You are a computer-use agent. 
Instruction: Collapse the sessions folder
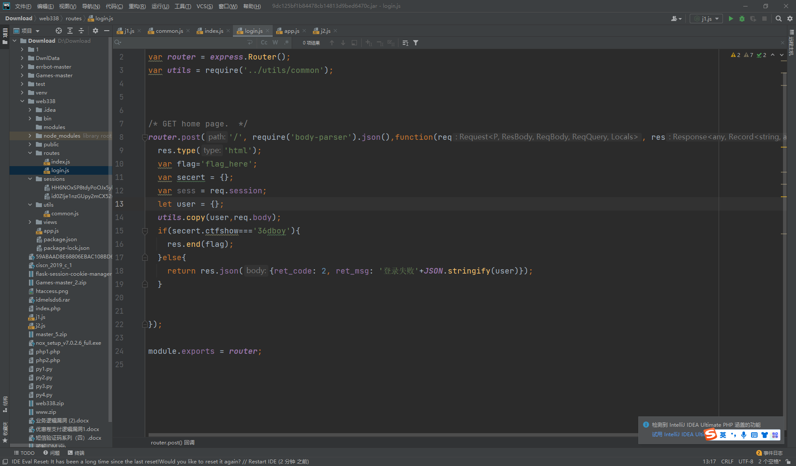(x=30, y=179)
